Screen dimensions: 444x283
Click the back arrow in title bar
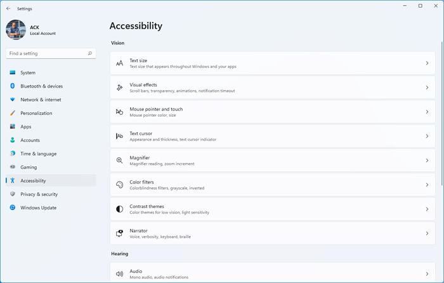pos(8,9)
